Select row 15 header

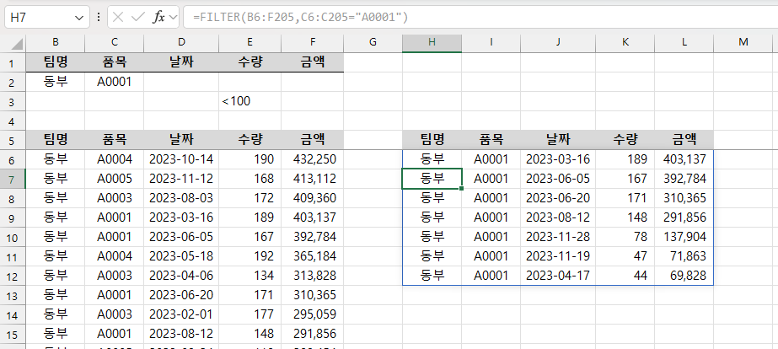(13, 334)
